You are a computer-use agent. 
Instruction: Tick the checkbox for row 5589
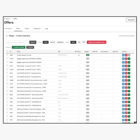coord(7,62)
